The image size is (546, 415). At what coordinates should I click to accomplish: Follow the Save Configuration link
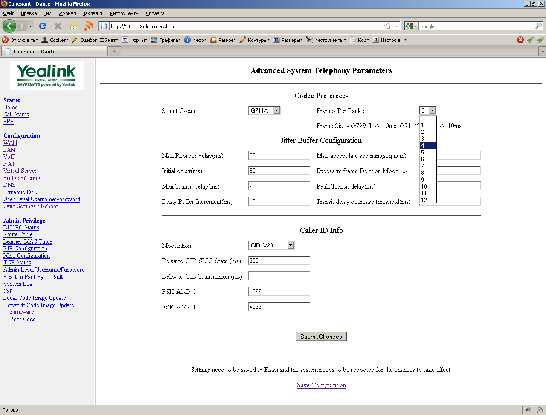point(321,385)
